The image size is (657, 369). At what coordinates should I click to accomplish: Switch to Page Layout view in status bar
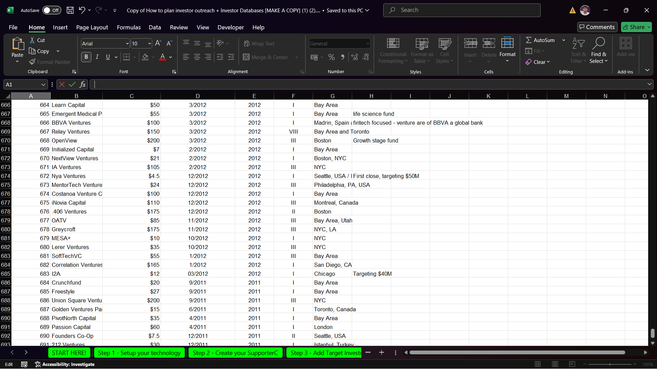(x=555, y=364)
